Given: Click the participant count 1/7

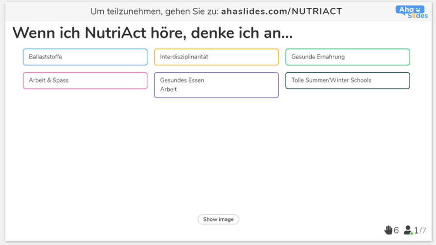Looking at the screenshot, I should click(x=420, y=230).
